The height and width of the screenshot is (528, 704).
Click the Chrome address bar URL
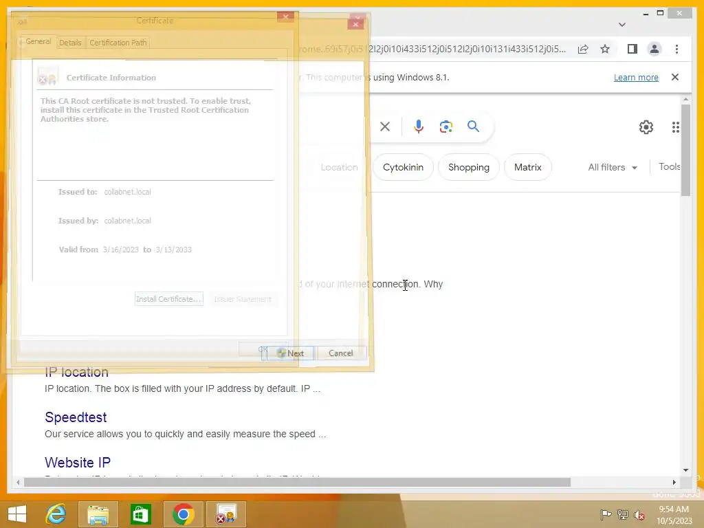click(x=433, y=49)
